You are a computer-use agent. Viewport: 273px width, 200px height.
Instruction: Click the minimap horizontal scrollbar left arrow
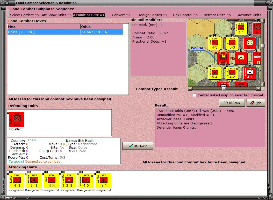pos(190,89)
